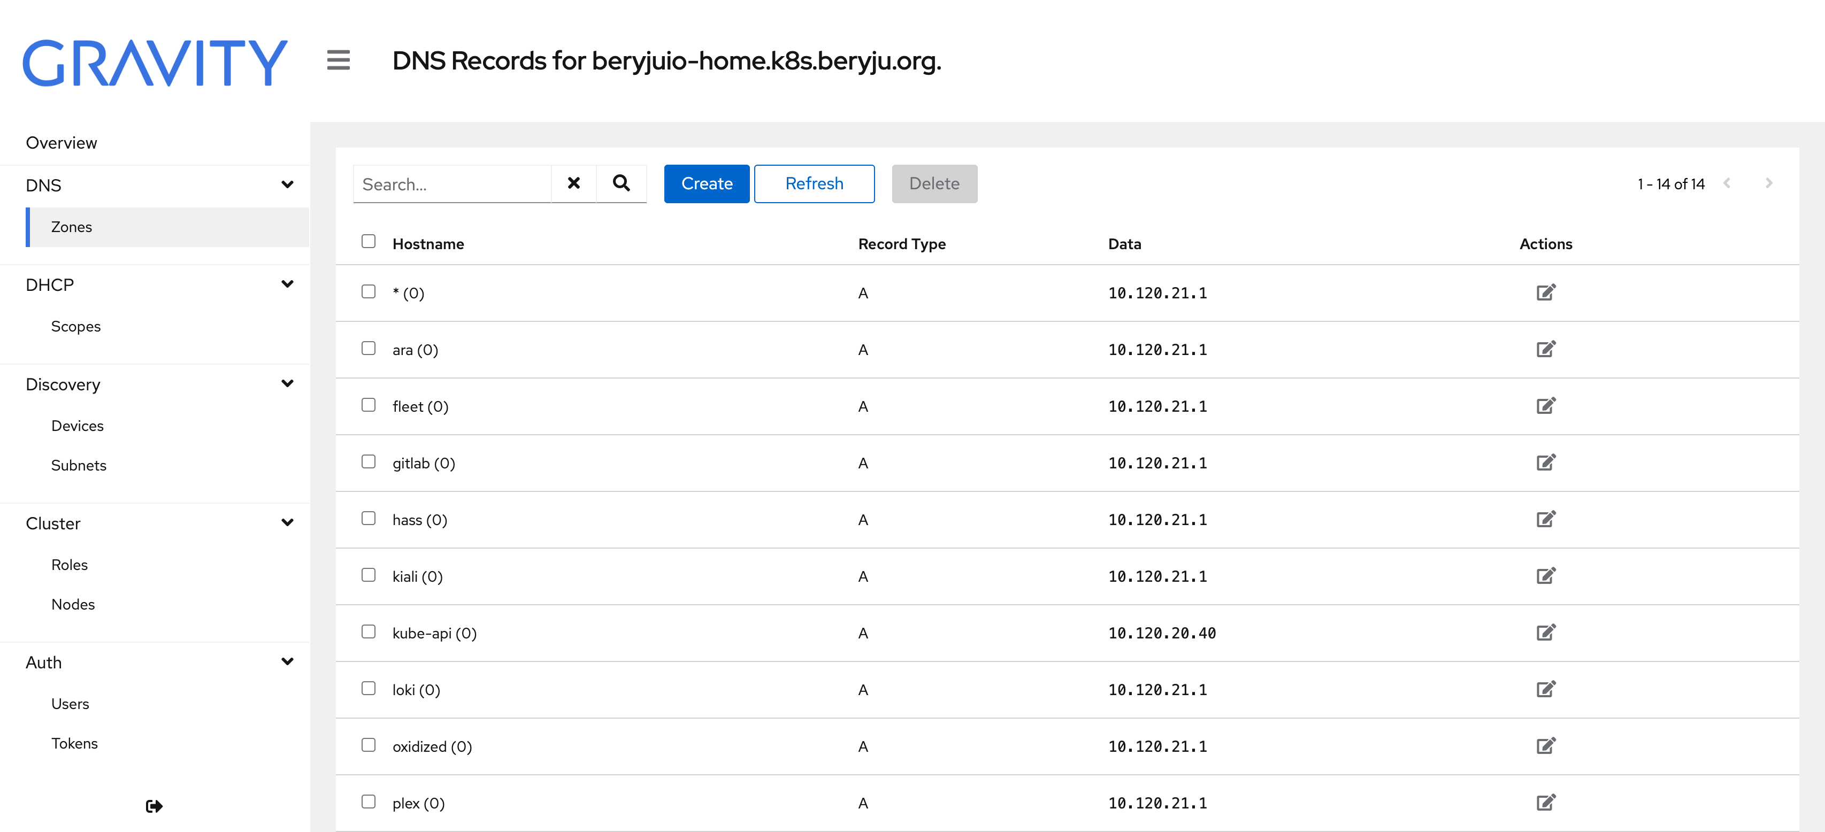Go to next page of records
The height and width of the screenshot is (832, 1825).
[1769, 183]
